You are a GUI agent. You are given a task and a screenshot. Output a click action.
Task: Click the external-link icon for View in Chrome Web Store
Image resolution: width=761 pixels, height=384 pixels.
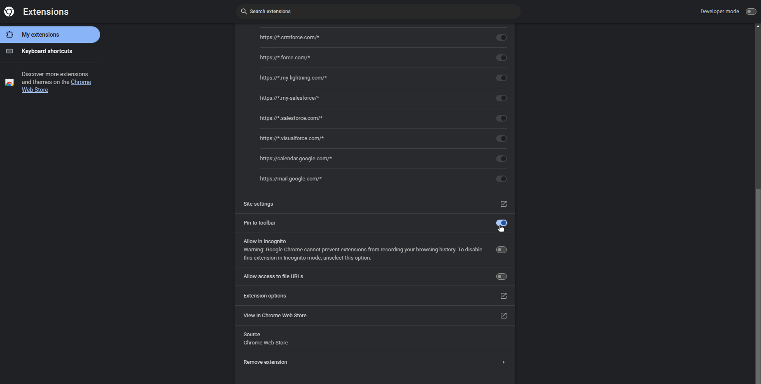pos(503,316)
